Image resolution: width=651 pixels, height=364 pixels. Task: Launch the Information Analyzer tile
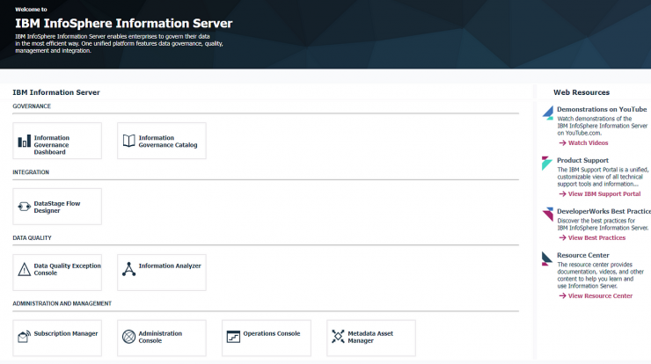(162, 273)
